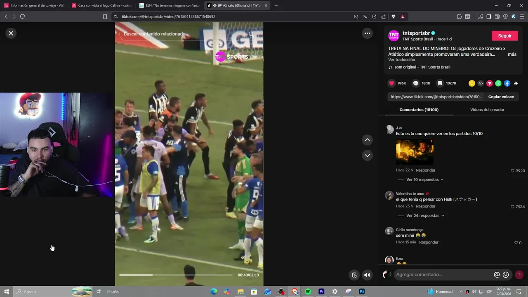Switch to the 'ELN: No tenemos ninguna confianza' tab
This screenshot has height=297, width=528.
pyautogui.click(x=169, y=5)
